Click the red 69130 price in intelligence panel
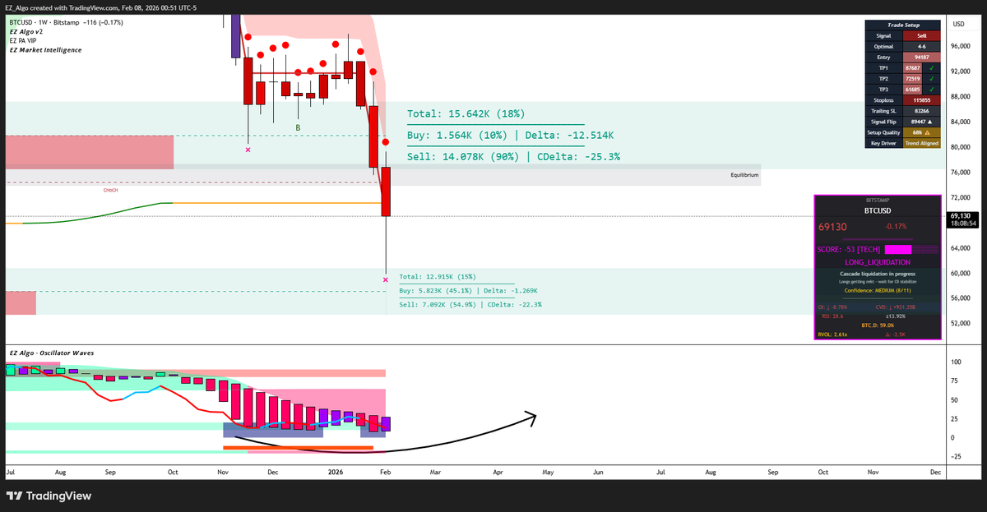Screen dimensions: 987x512 coord(832,227)
